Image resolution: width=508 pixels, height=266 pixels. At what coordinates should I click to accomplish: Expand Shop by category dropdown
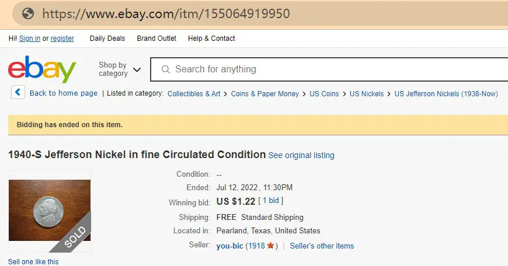coord(120,69)
